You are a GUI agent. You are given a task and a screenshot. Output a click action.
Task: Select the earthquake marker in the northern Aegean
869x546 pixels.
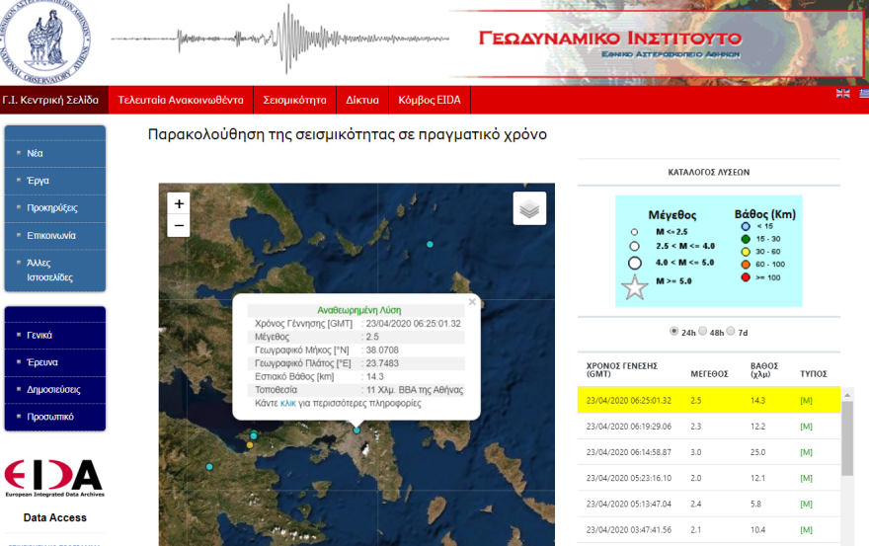click(x=430, y=245)
